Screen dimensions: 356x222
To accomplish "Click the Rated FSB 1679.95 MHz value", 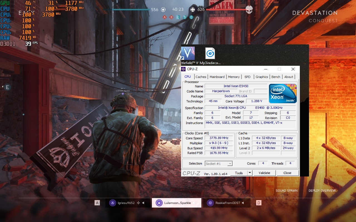I will tap(219, 153).
